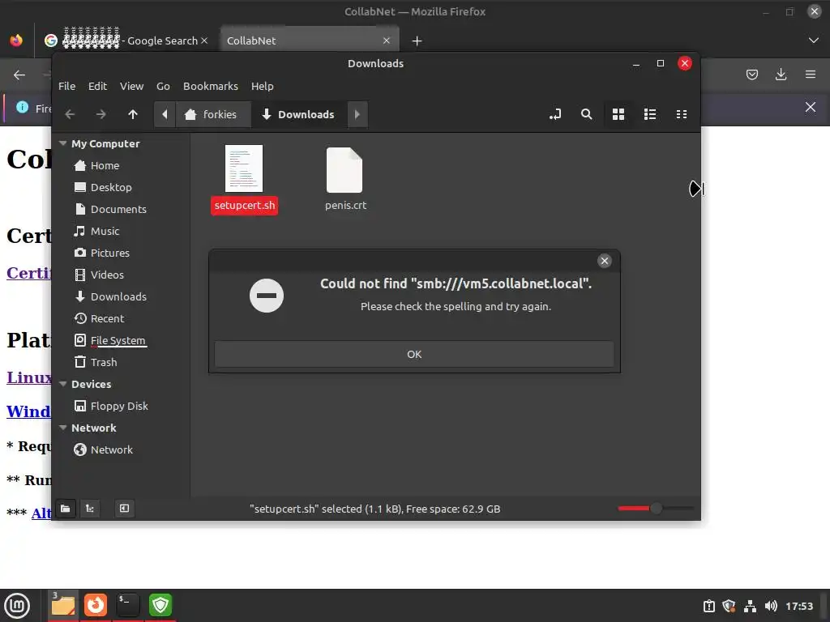Click the file manager taskbar icon
Image resolution: width=830 pixels, height=622 pixels.
tap(63, 606)
